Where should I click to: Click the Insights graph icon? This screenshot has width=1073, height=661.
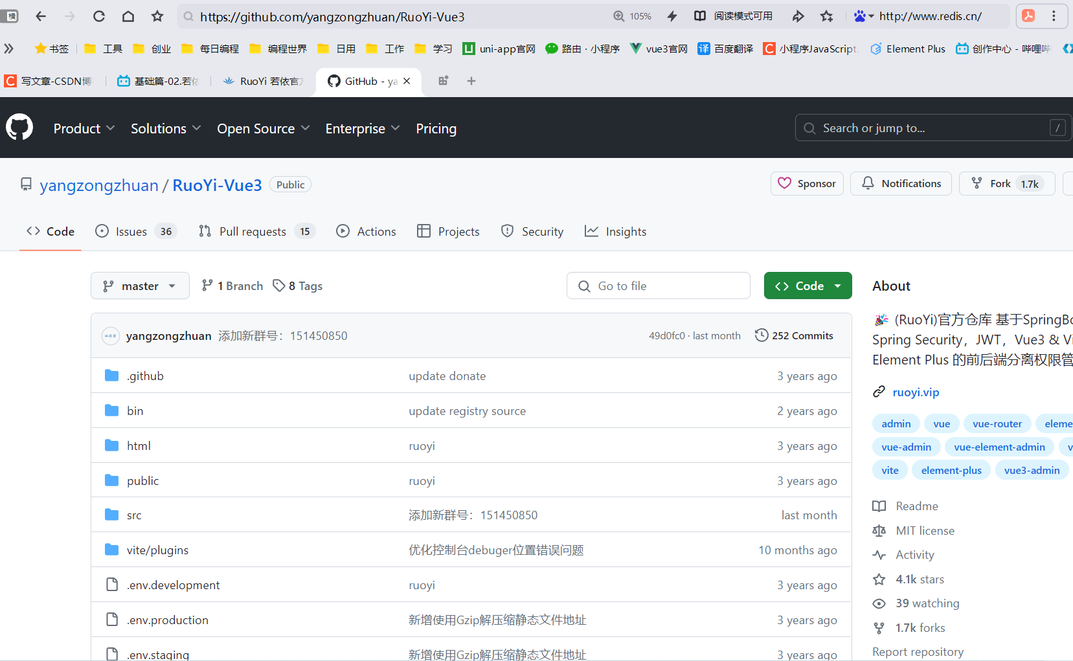[592, 230]
